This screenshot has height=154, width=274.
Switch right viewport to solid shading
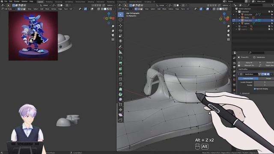pos(220,9)
